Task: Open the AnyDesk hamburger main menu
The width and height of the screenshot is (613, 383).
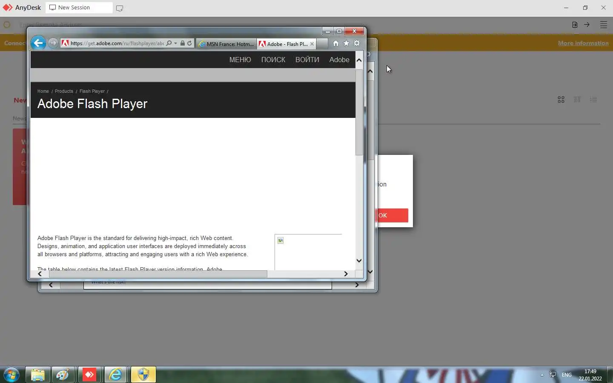Action: (x=604, y=25)
